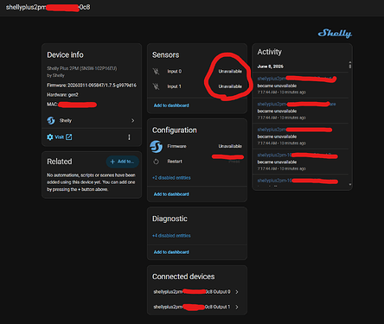Click the Input 1 sensor icon
Viewport: 384px width, 324px height.
coord(156,86)
